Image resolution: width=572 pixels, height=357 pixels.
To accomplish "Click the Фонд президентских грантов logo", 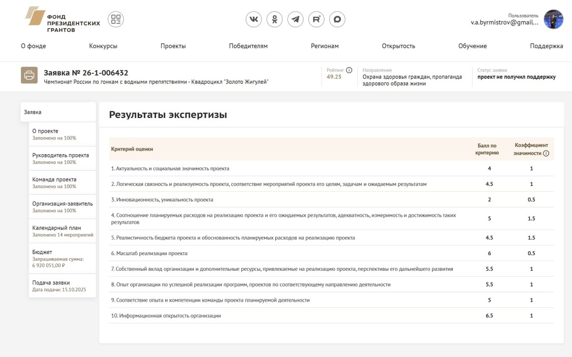I will [x=62, y=20].
